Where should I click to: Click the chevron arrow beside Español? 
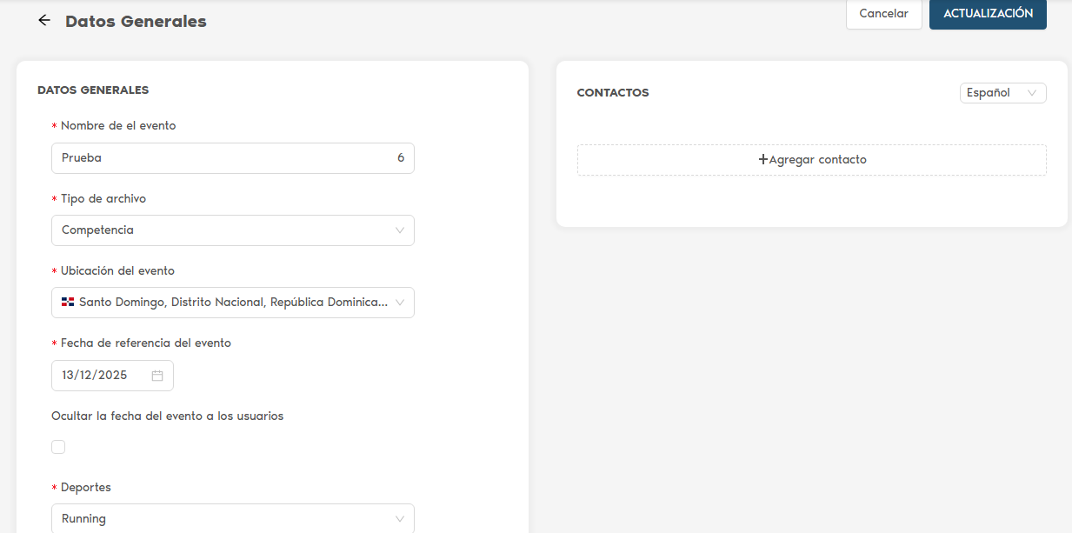point(1032,93)
